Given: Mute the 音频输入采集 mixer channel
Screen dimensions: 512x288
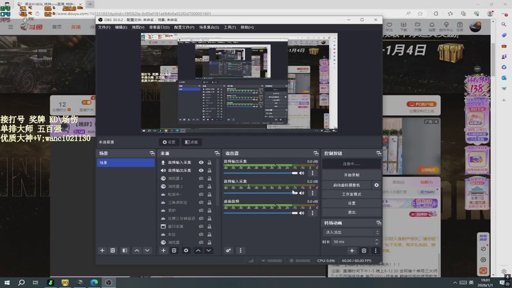Looking at the screenshot, I should (x=301, y=193).
